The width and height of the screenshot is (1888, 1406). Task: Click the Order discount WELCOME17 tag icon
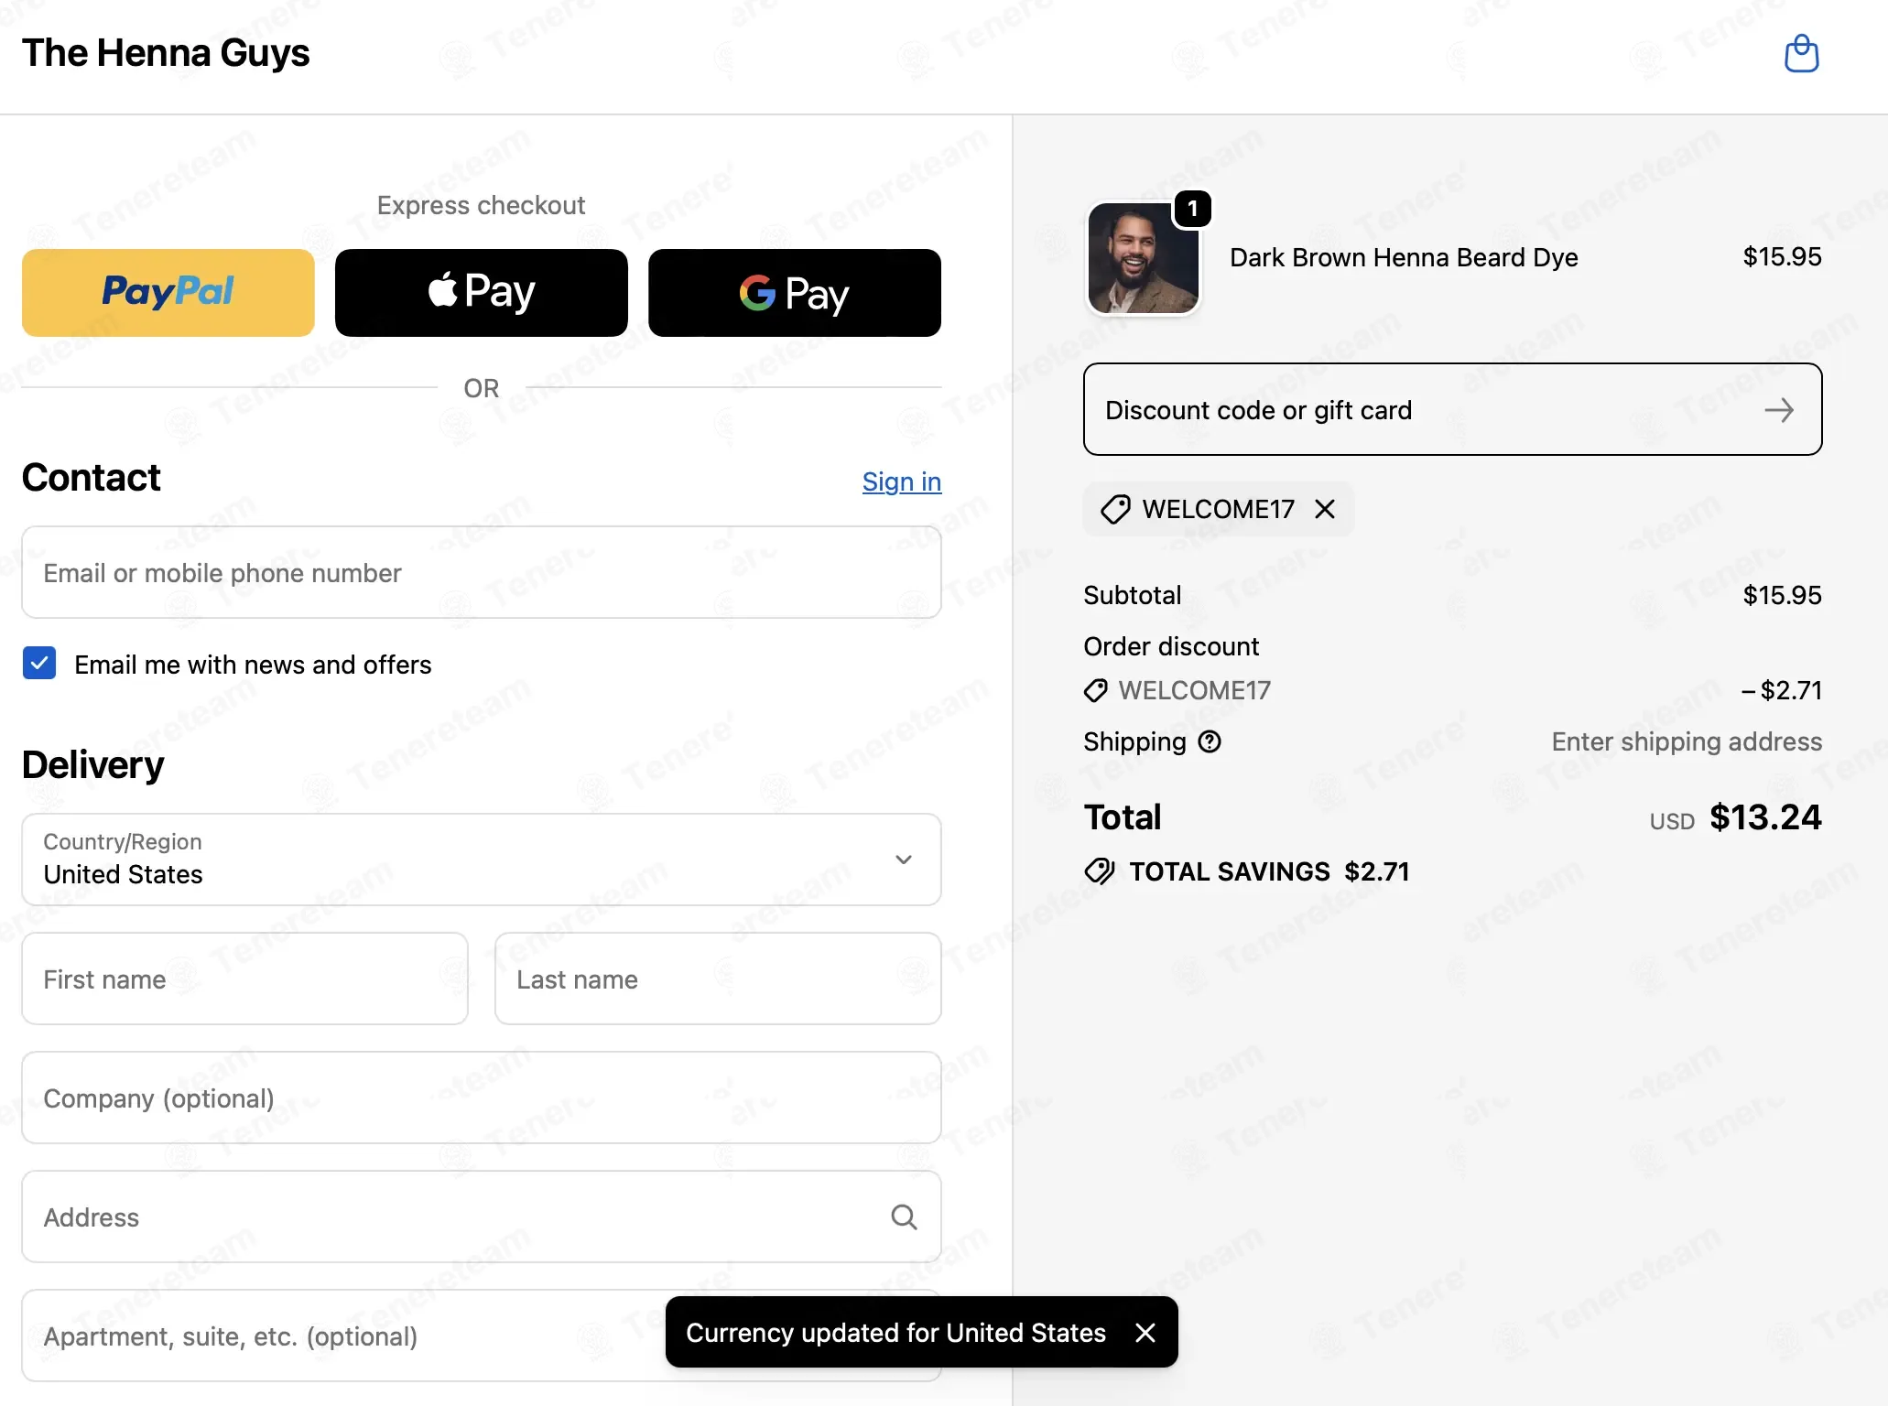pos(1096,690)
